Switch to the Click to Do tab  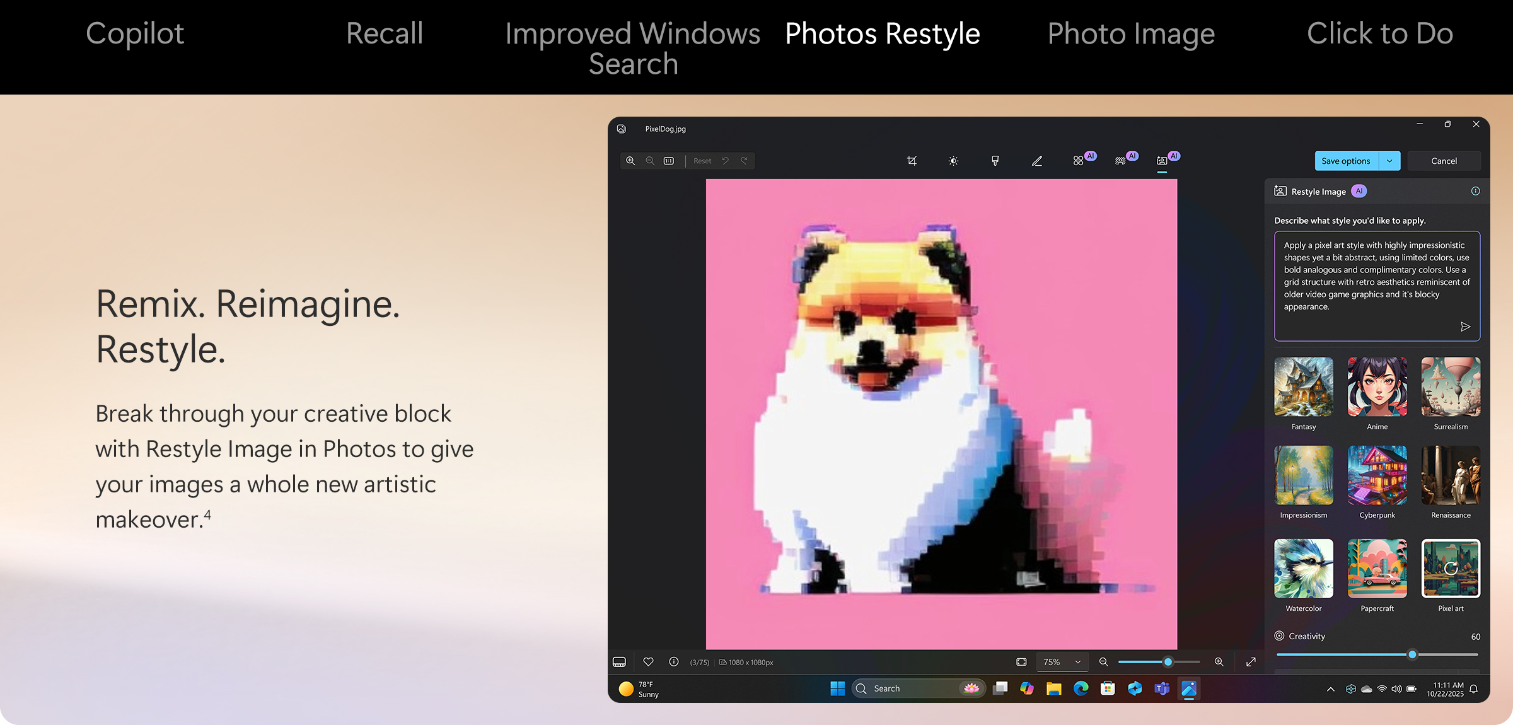click(1380, 33)
